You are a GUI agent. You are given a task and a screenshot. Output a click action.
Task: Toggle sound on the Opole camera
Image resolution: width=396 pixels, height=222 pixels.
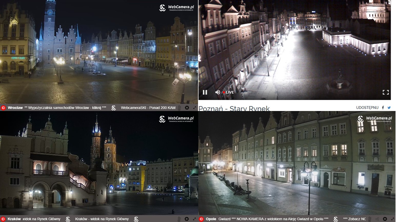377,219
